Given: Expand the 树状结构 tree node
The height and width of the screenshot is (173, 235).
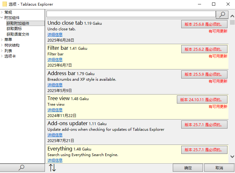Looking at the screenshot, I should [2, 45].
